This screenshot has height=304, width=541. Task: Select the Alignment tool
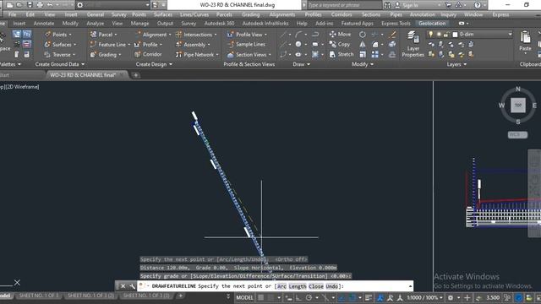(x=152, y=35)
